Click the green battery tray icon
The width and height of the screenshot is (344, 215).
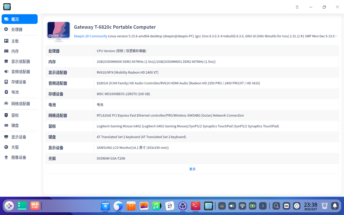[x=253, y=206]
